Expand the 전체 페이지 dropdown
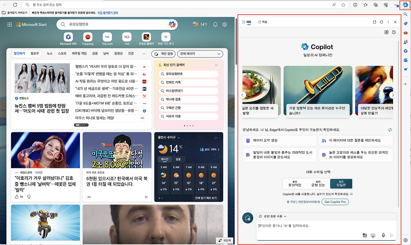This screenshot has height=245, width=411. 200,54
